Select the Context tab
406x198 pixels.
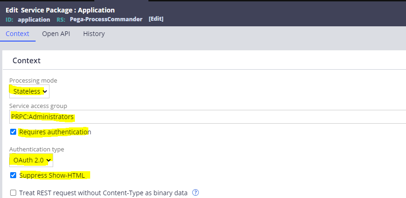18,34
